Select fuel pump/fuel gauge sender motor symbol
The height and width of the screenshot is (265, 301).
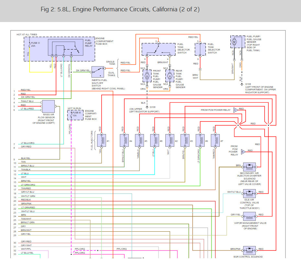(234, 42)
